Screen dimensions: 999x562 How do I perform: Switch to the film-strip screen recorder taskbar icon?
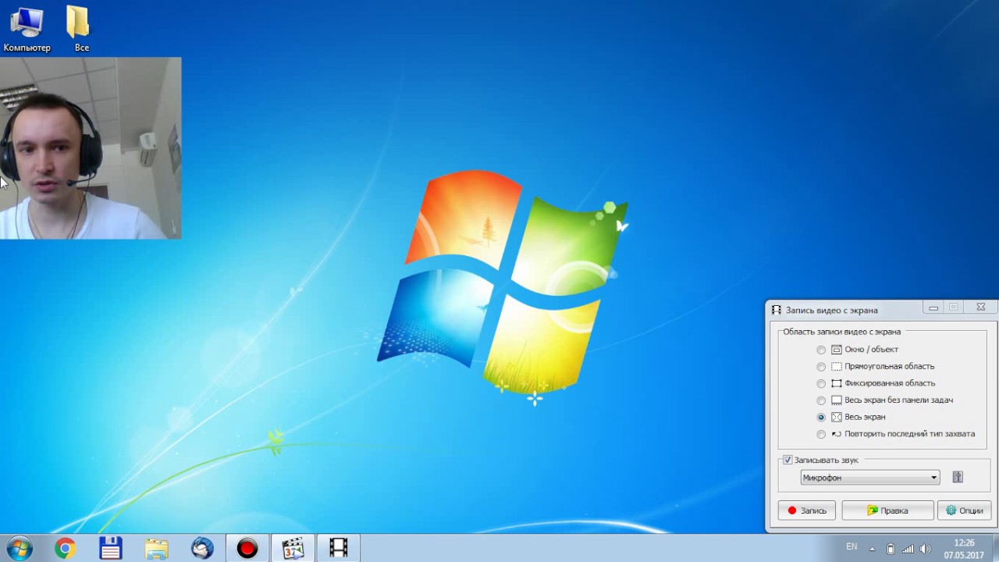pyautogui.click(x=338, y=549)
